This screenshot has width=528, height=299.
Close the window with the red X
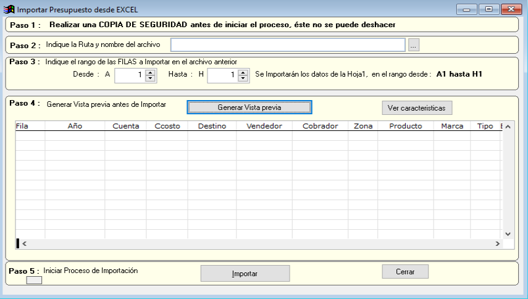point(511,9)
